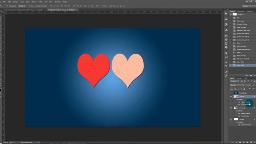Click the lock image pixels brush icon
This screenshot has height=144, width=256.
point(238,89)
